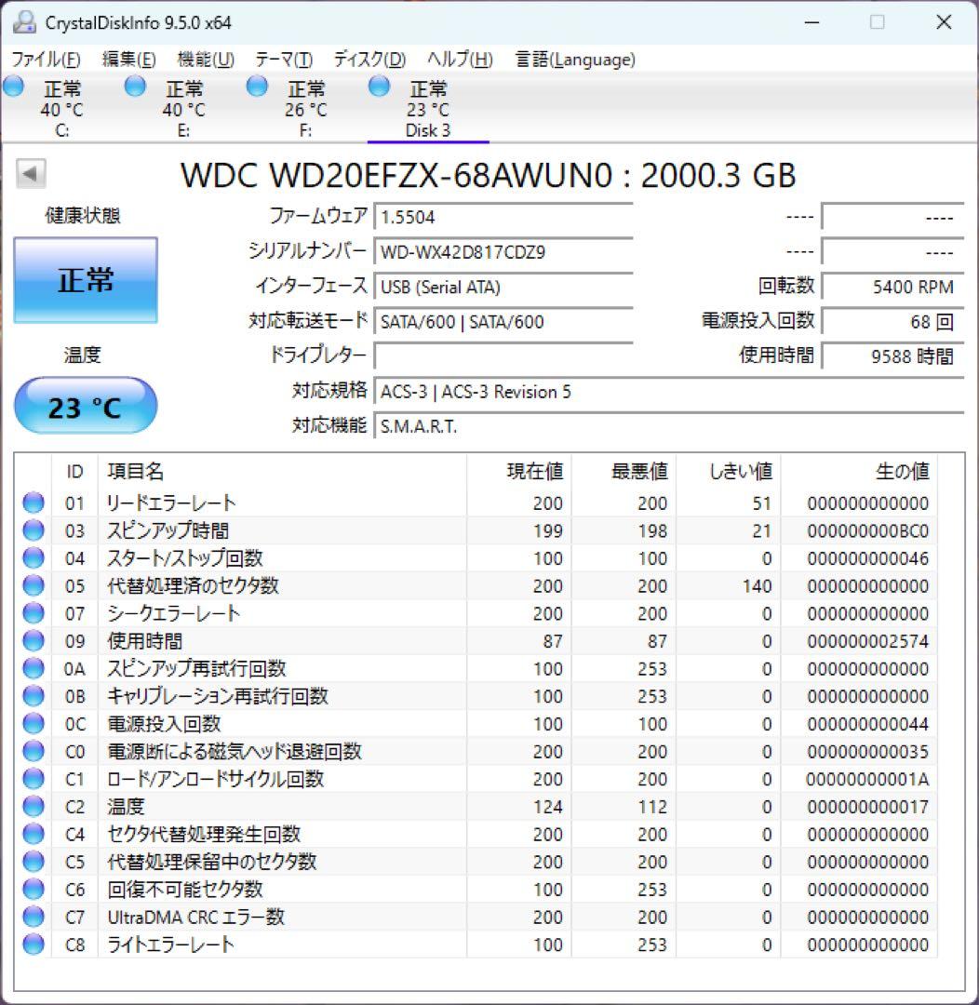
Task: Select the blue status light for drive E:
Action: [x=134, y=86]
